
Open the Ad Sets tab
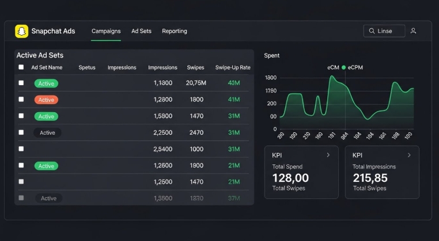pos(141,31)
